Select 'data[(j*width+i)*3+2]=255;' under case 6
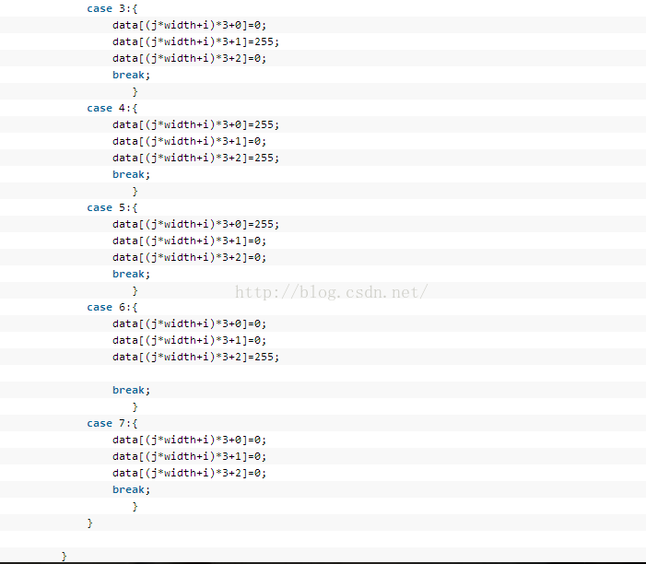Screen dimensions: 646x564 (195, 358)
